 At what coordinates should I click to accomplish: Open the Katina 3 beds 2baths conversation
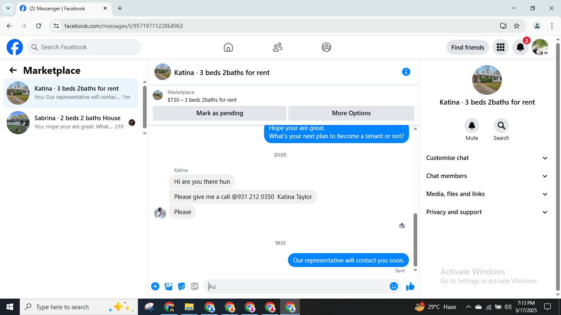[x=71, y=93]
